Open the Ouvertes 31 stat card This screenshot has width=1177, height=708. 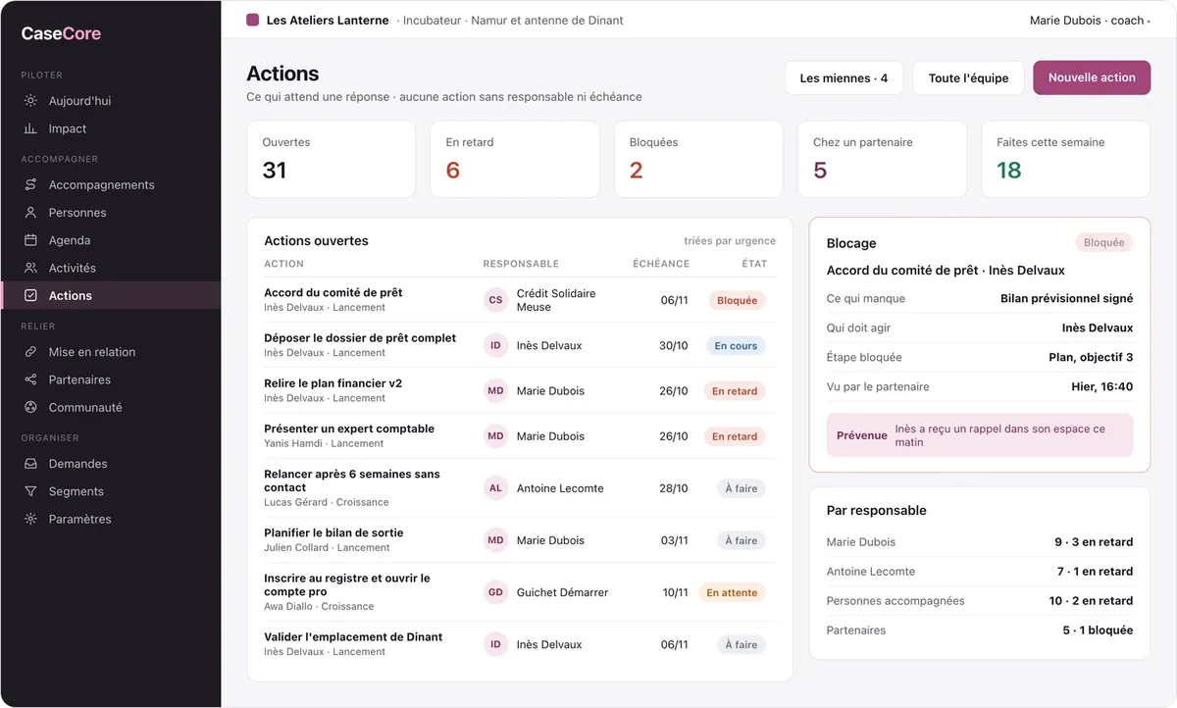[332, 159]
